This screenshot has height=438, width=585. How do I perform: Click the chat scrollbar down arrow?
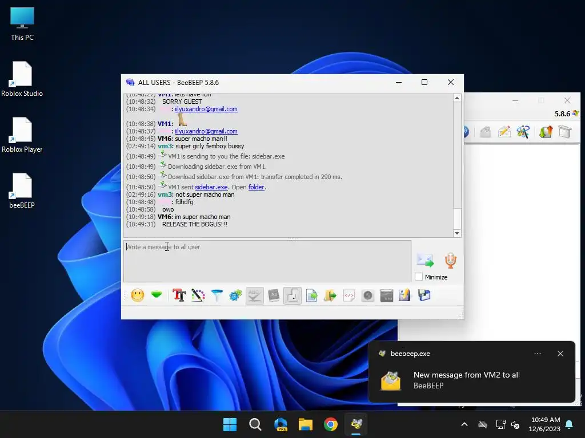457,233
